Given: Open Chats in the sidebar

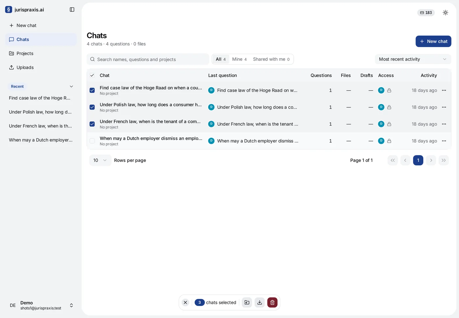Looking at the screenshot, I should (x=41, y=39).
